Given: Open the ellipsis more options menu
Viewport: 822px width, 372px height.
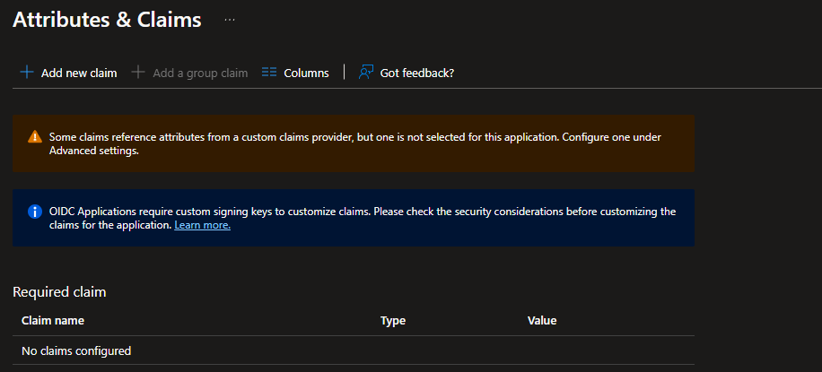Looking at the screenshot, I should tap(230, 19).
